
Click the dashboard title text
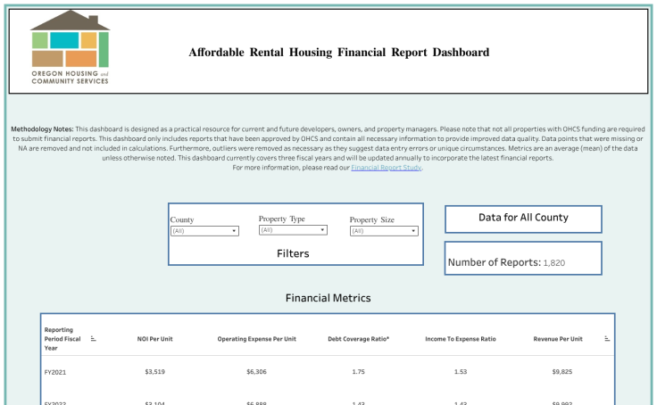338,53
